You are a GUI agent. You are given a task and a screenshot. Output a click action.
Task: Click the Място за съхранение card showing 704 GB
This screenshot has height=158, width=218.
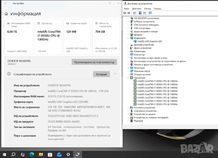click(106, 37)
